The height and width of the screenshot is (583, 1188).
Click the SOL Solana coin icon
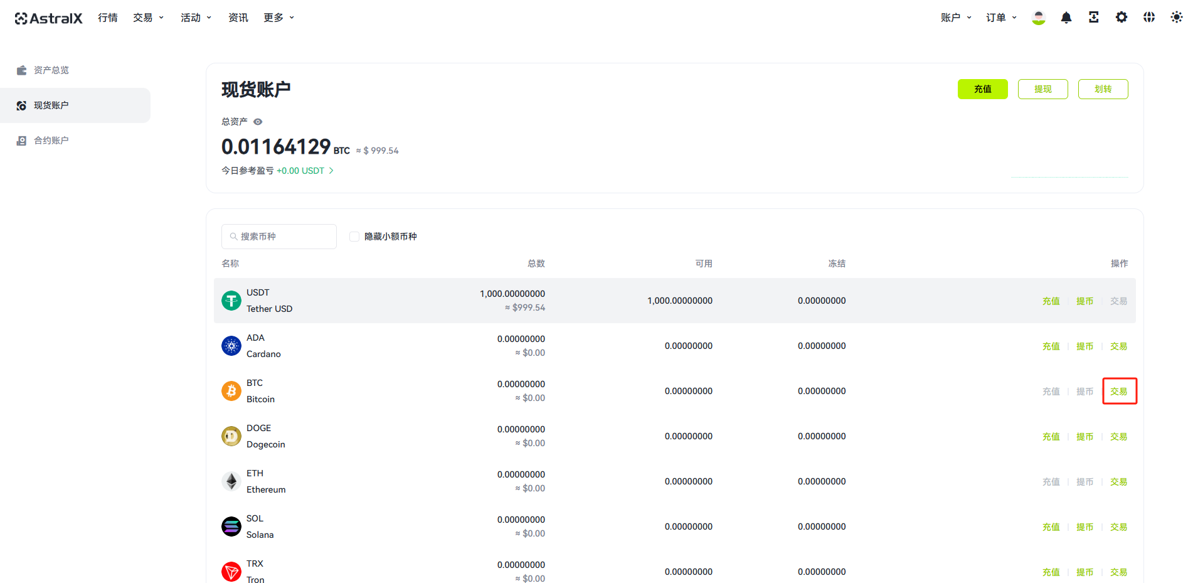click(x=231, y=527)
